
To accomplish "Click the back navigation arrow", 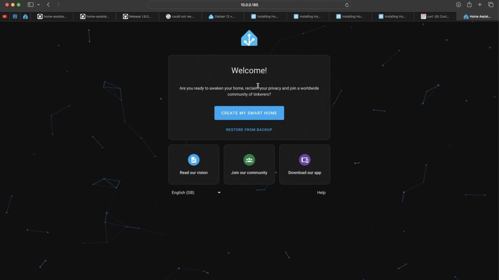I will 48,5.
